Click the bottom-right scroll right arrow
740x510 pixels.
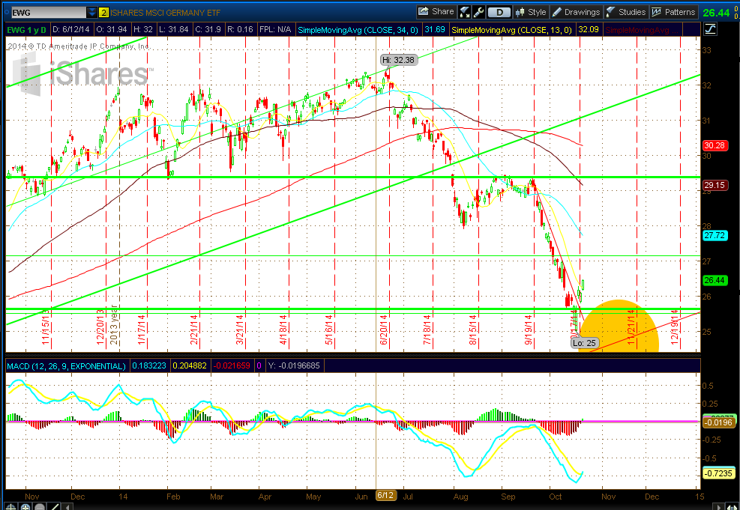point(719,507)
